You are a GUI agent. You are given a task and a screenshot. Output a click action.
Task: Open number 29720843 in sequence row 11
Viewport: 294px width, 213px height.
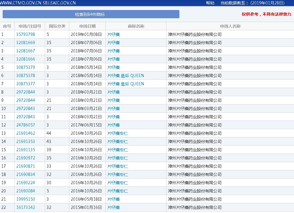pos(26,117)
